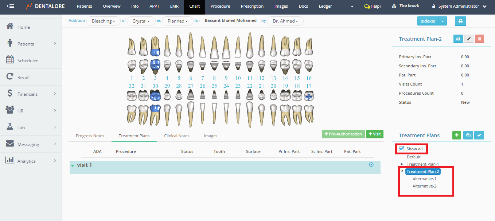Viewport: 495px width, 221px height.
Task: Open the Bleaching procedure dropdown
Action: [x=103, y=21]
